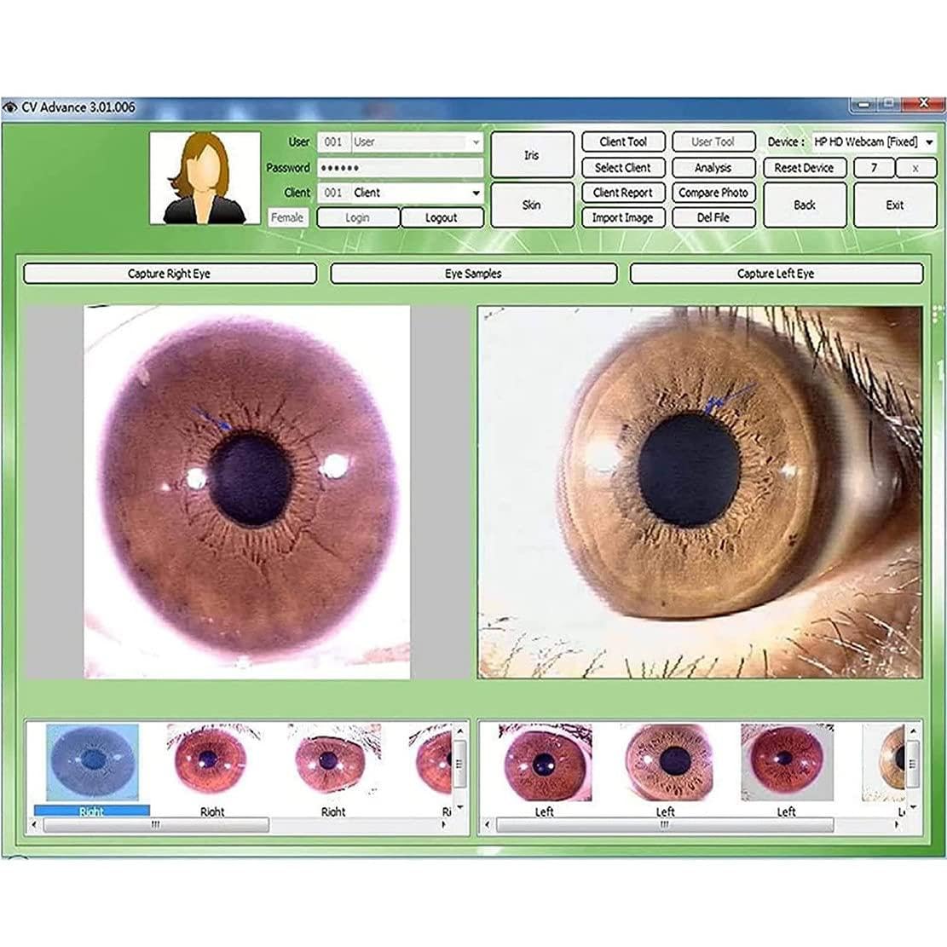This screenshot has height=947, width=947.
Task: Click down arrow of left-eye vertical scrollbar
Action: 913,807
